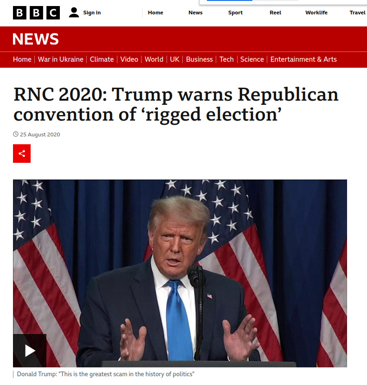
Task: Click the NEWS banner logo
Action: 36,39
